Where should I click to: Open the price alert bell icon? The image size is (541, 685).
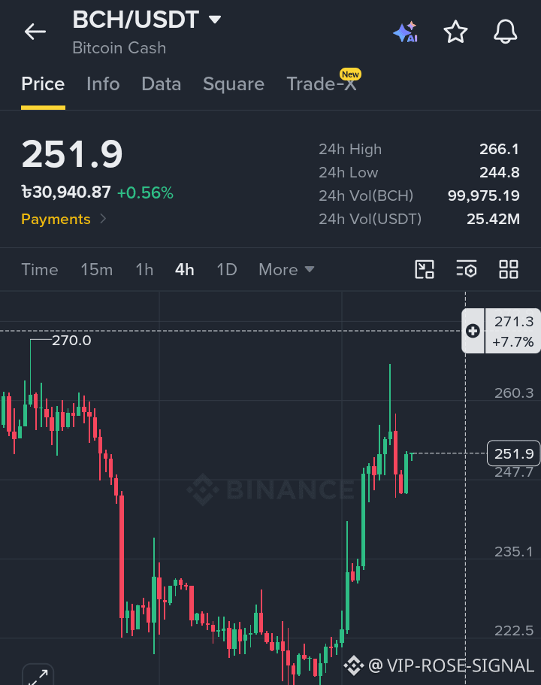point(505,32)
